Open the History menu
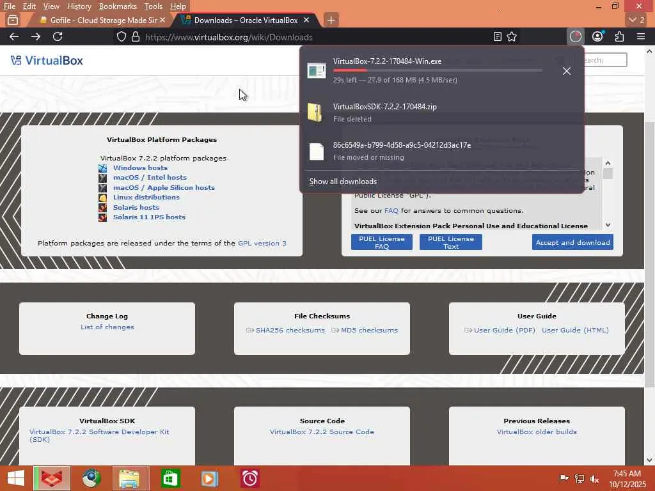This screenshot has height=491, width=655. coord(79,6)
